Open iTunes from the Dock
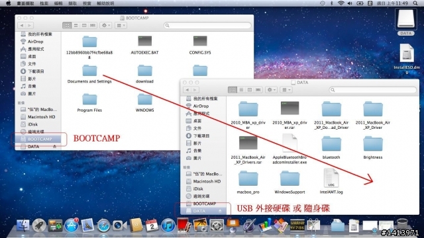 point(168,225)
